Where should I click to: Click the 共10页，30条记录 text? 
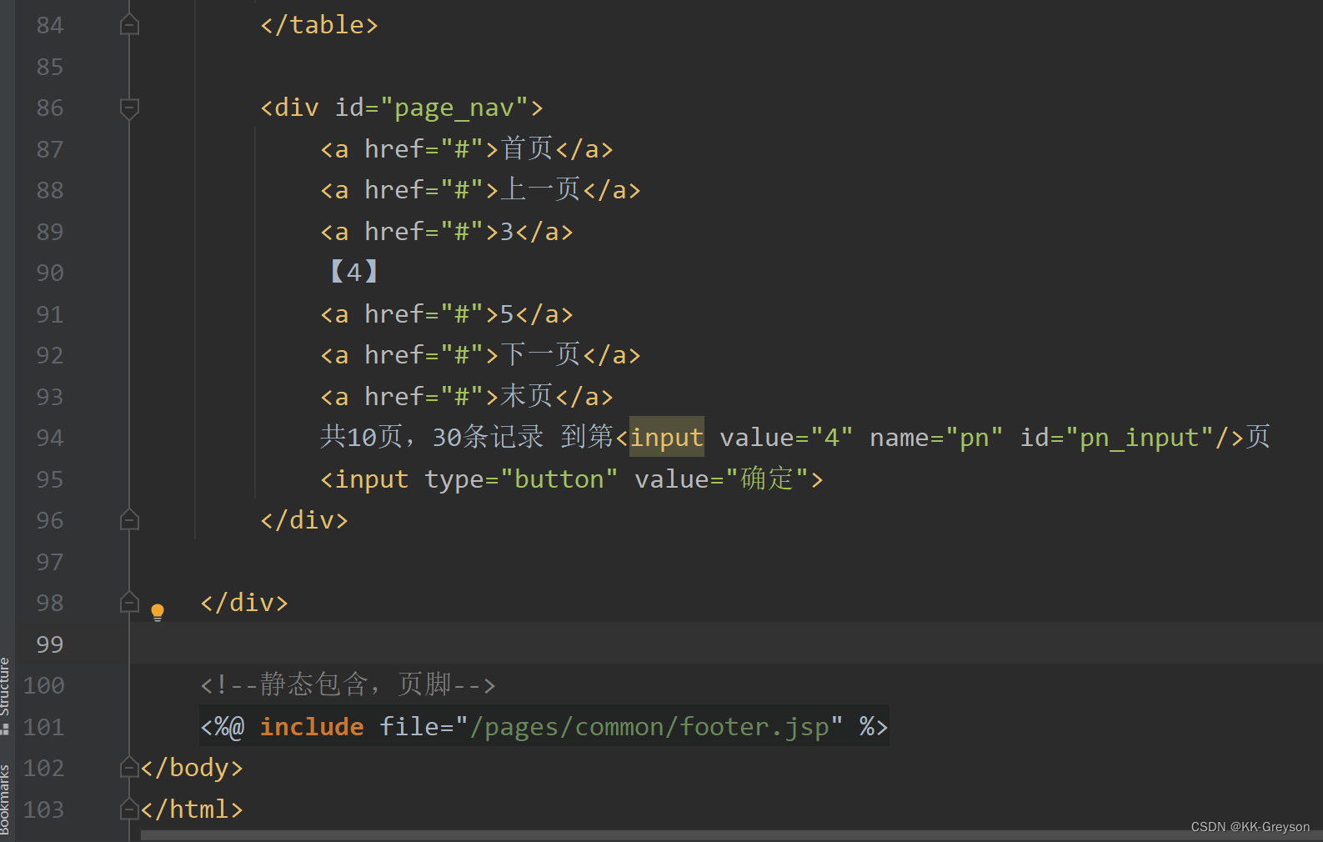[x=432, y=437]
